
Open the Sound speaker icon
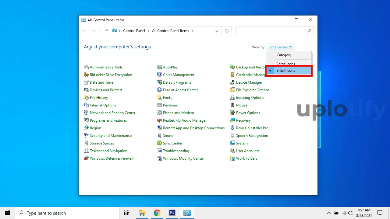[x=159, y=136]
